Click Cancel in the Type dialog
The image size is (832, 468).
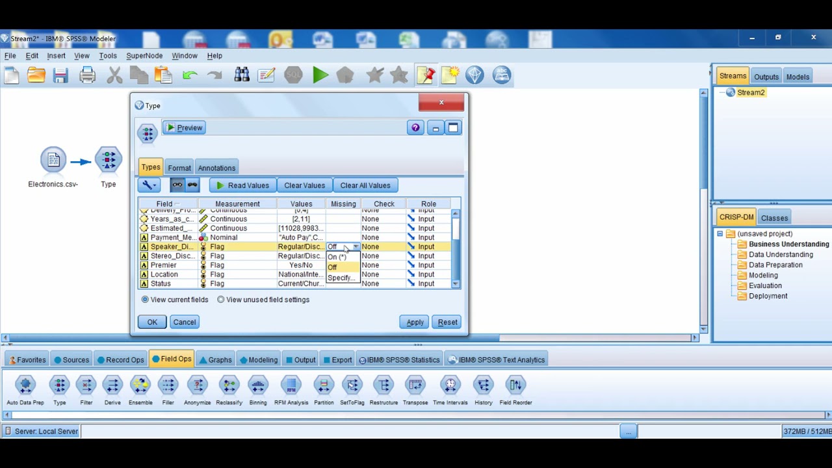(x=185, y=322)
